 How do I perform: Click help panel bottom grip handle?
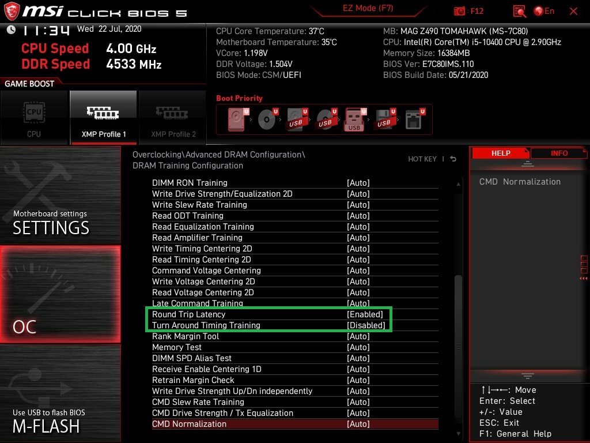click(x=528, y=376)
